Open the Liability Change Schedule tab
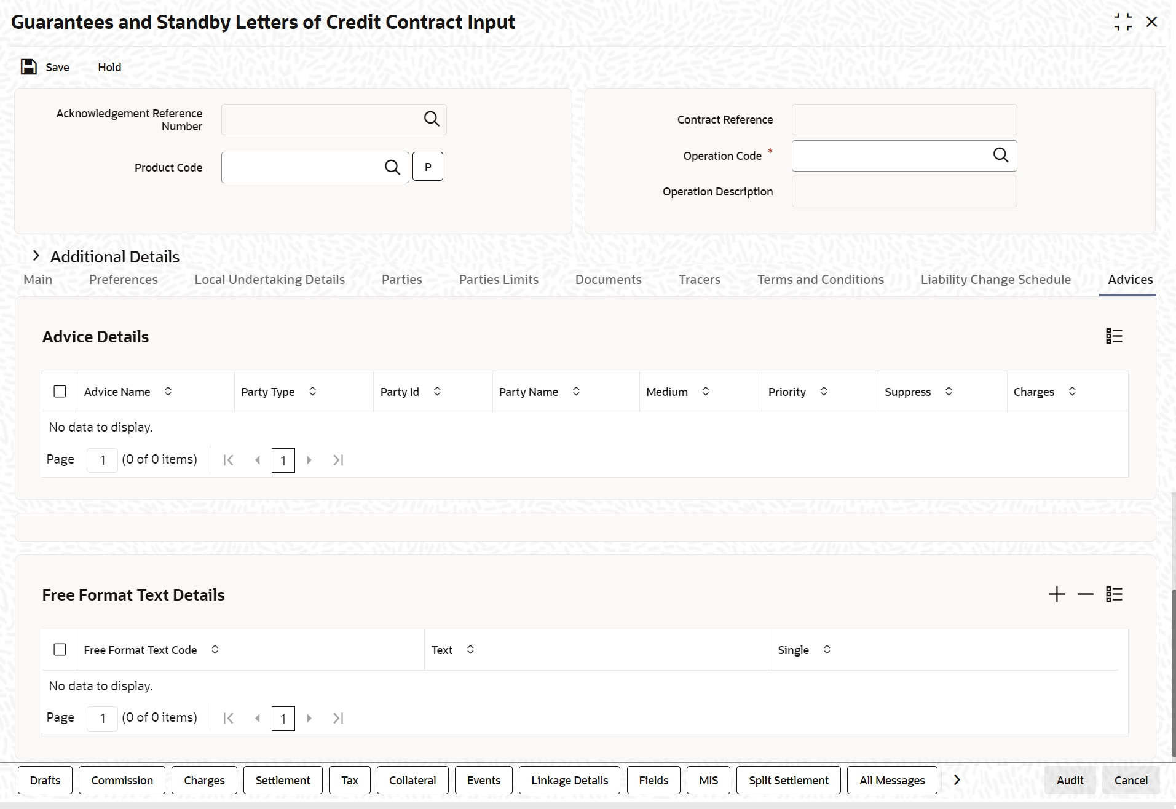Image resolution: width=1176 pixels, height=809 pixels. click(x=996, y=280)
